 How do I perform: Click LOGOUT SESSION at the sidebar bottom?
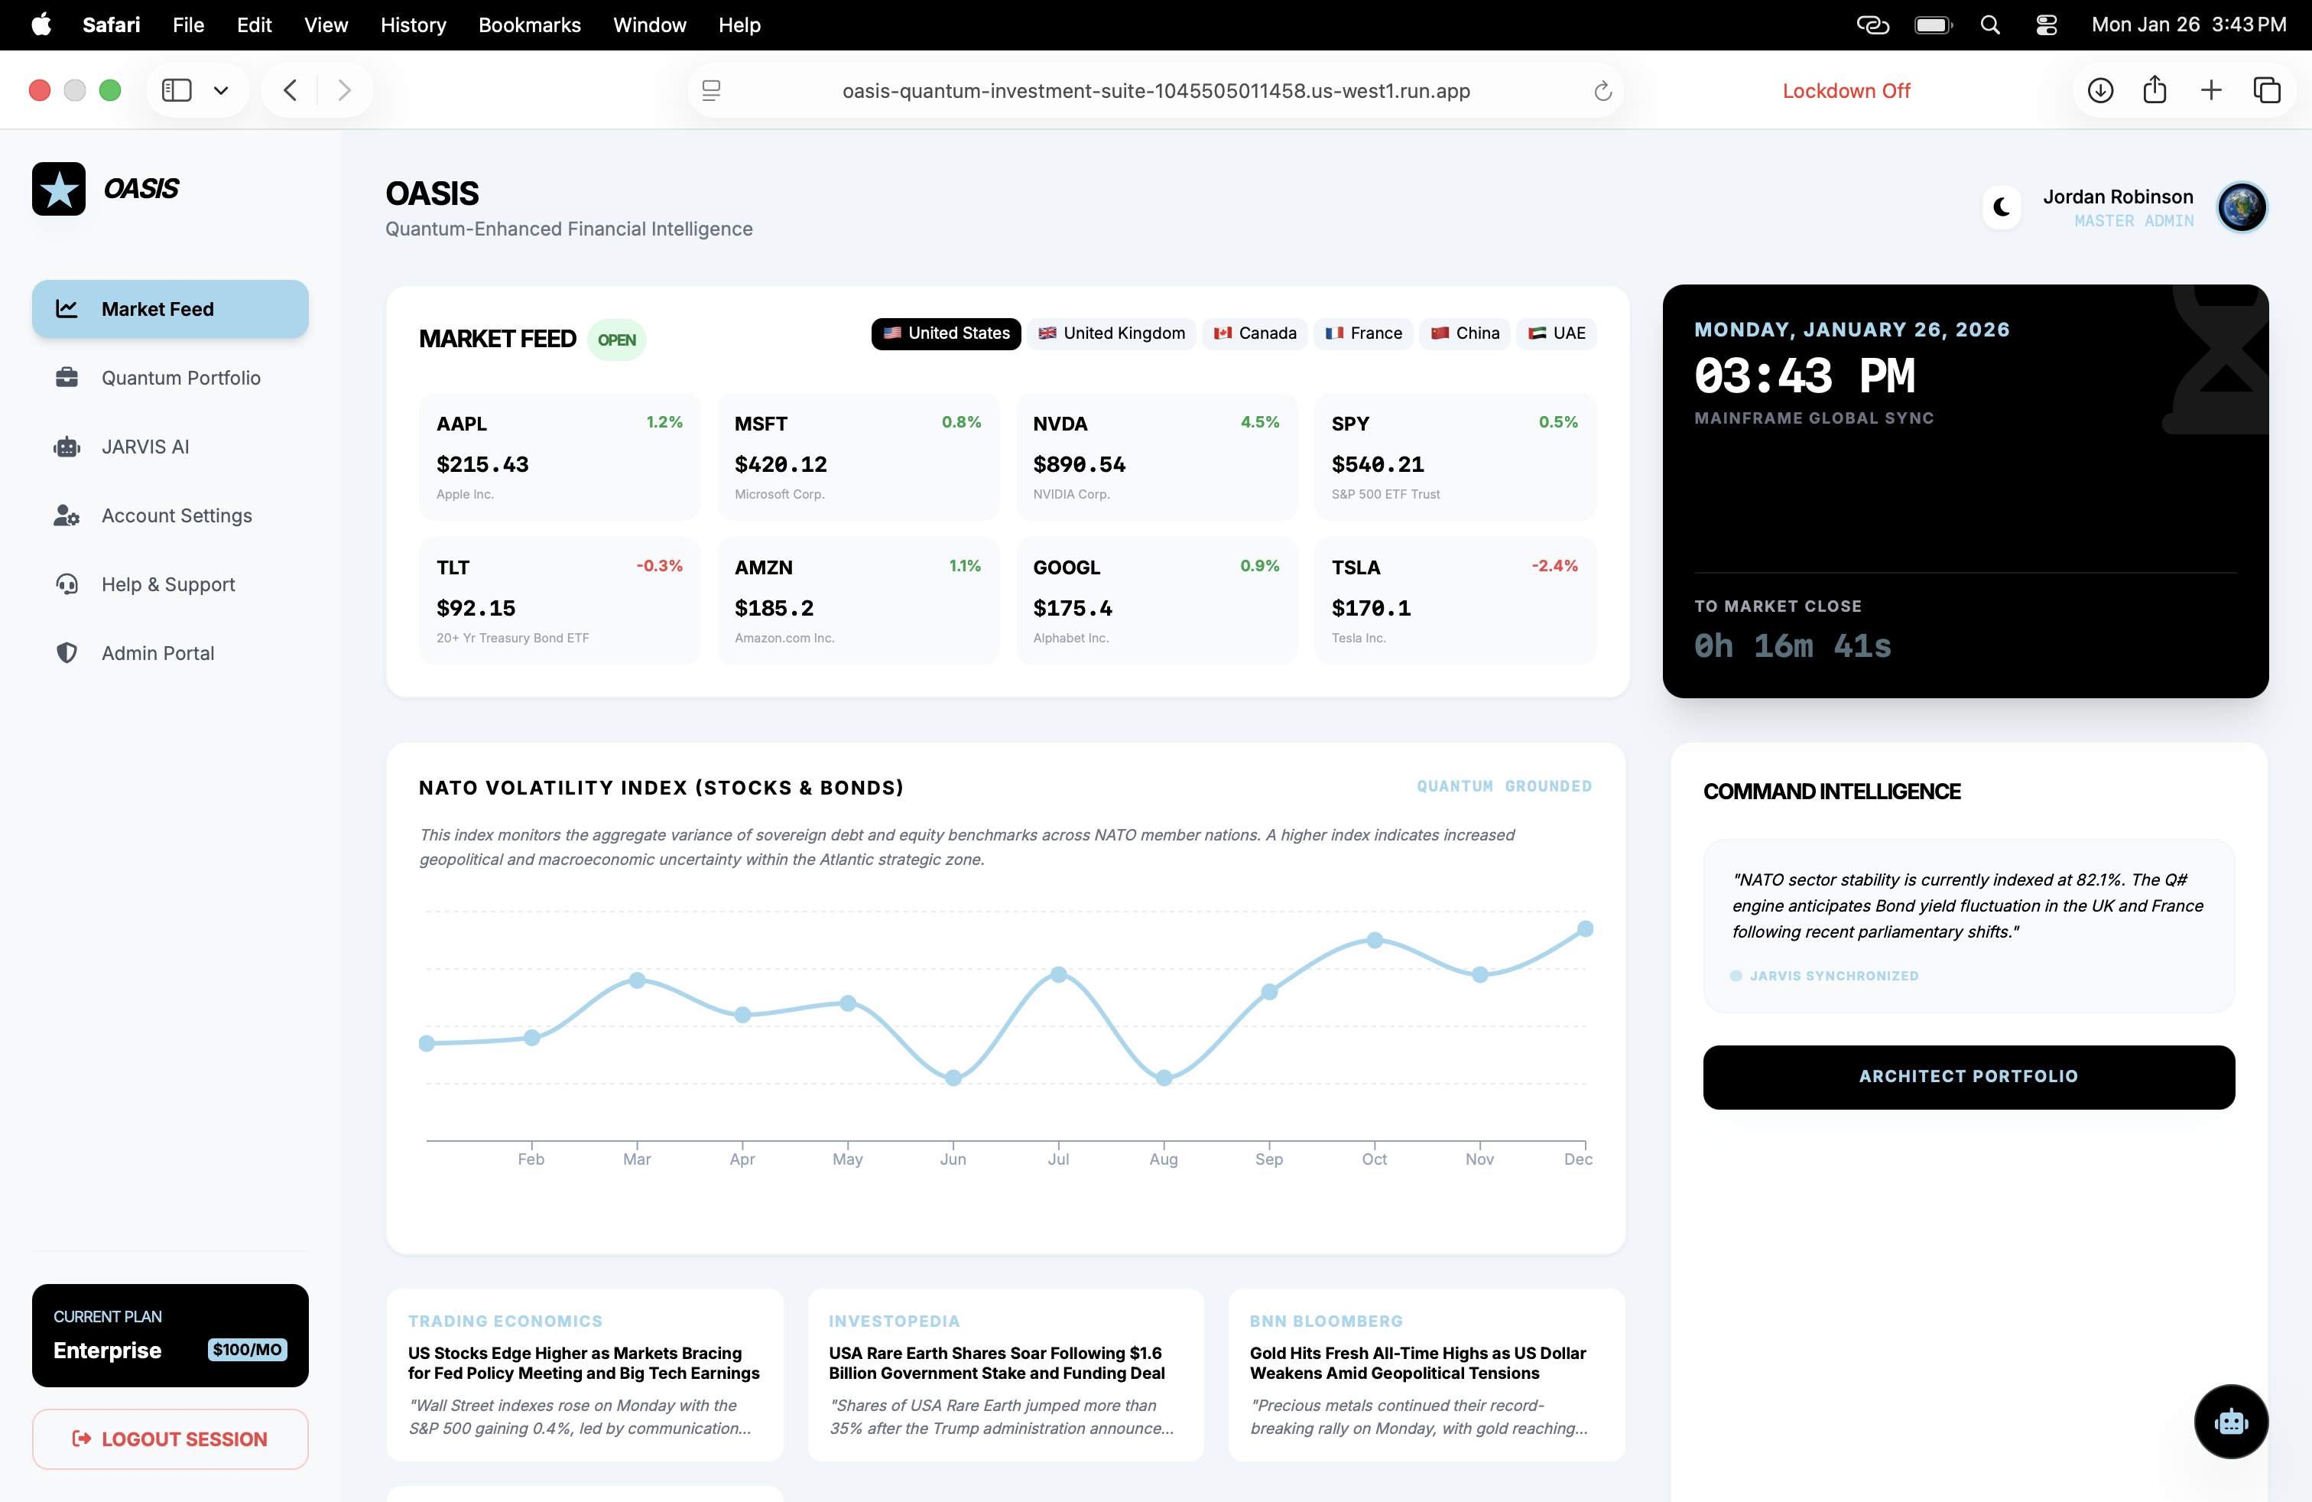(x=170, y=1439)
